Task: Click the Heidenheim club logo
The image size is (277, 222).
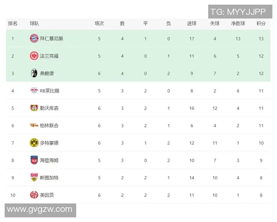Action: click(x=34, y=160)
